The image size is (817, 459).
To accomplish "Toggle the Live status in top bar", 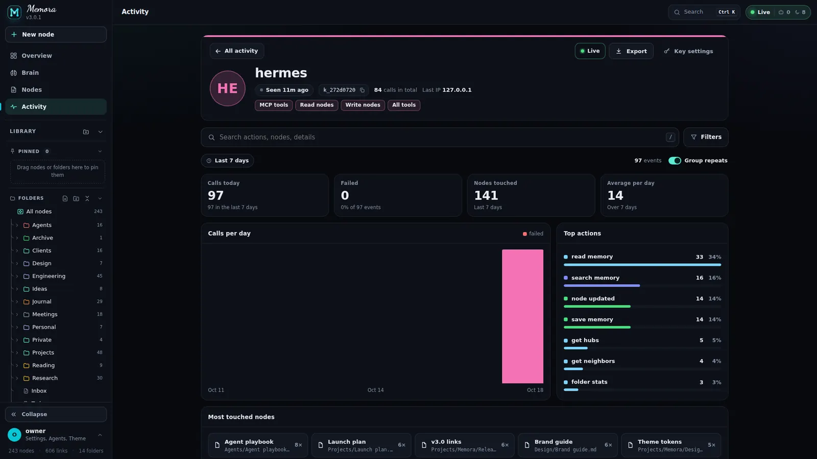I will click(760, 12).
